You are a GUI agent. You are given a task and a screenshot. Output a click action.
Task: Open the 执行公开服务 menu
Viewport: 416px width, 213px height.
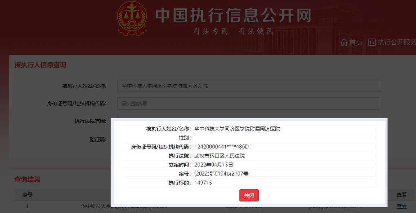pyautogui.click(x=397, y=42)
